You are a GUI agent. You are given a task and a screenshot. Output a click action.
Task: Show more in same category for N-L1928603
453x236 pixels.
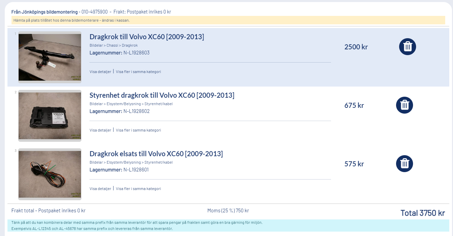(138, 72)
